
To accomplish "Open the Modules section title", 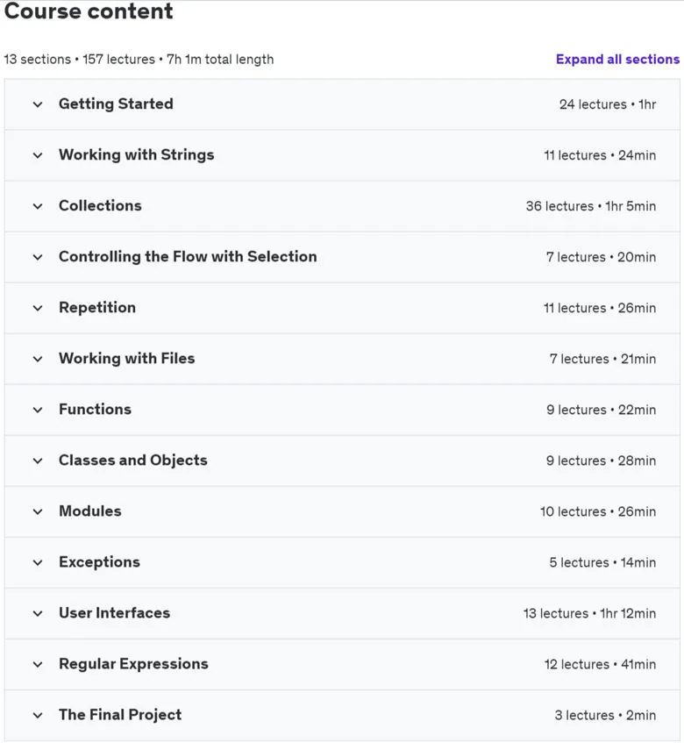I will pos(90,511).
